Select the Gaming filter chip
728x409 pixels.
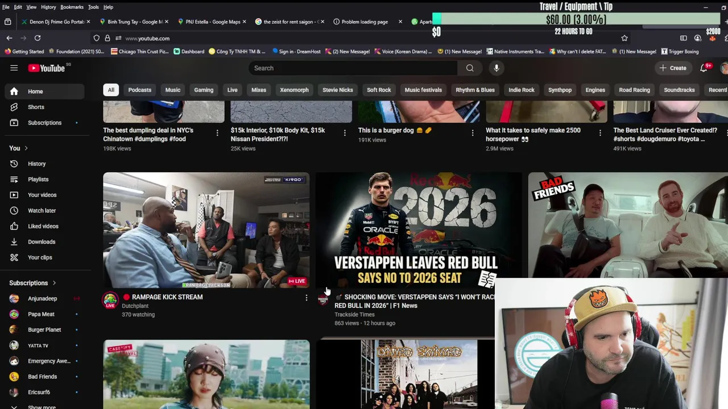click(204, 90)
